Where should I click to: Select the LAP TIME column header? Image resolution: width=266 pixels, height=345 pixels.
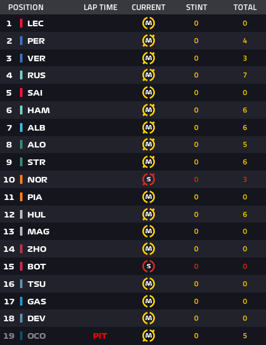pos(101,7)
